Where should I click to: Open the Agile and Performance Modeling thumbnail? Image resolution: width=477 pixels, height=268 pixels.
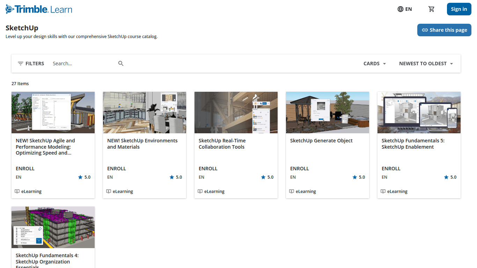coord(53,112)
